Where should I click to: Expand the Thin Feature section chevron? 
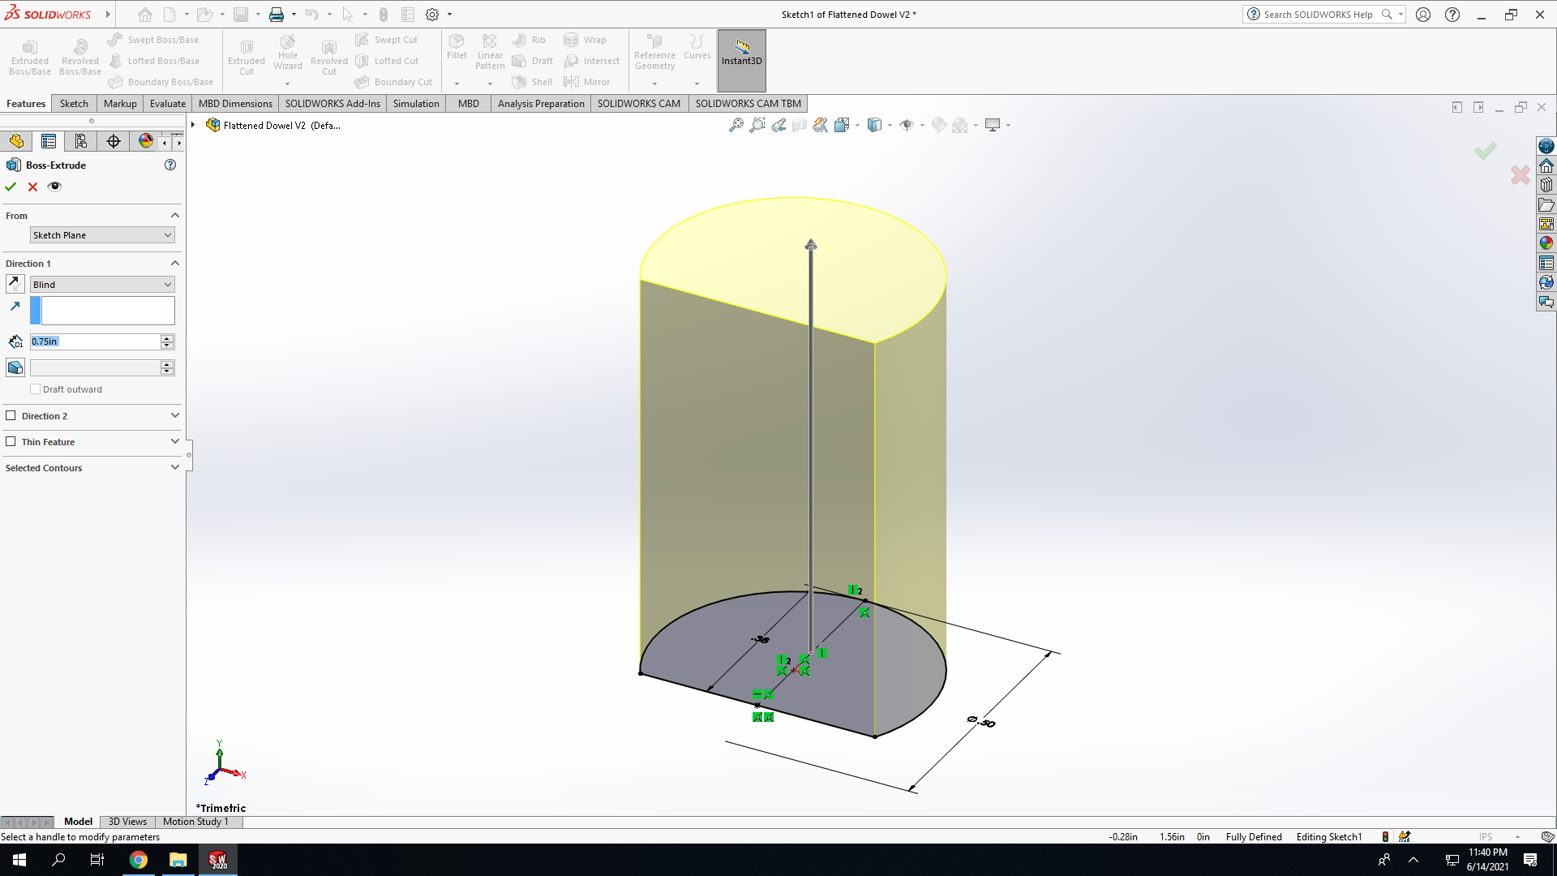(174, 441)
